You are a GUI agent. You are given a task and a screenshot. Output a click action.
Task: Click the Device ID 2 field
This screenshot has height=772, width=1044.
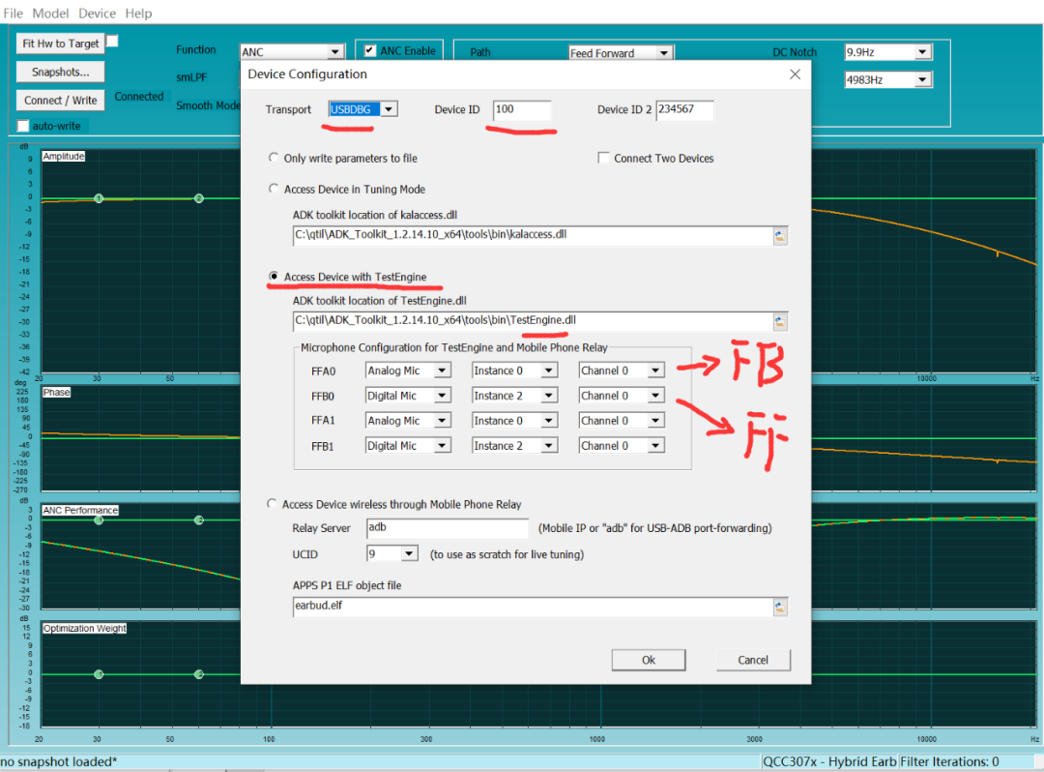(685, 109)
